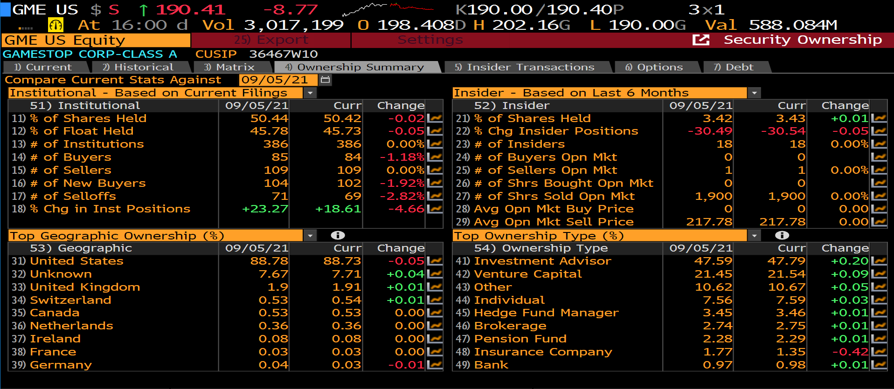Open chart icon for Venture Capital row
The width and height of the screenshot is (894, 389).
tap(879, 274)
